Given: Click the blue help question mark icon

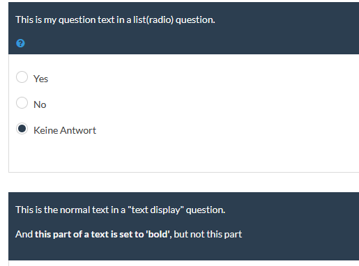Looking at the screenshot, I should tap(20, 43).
